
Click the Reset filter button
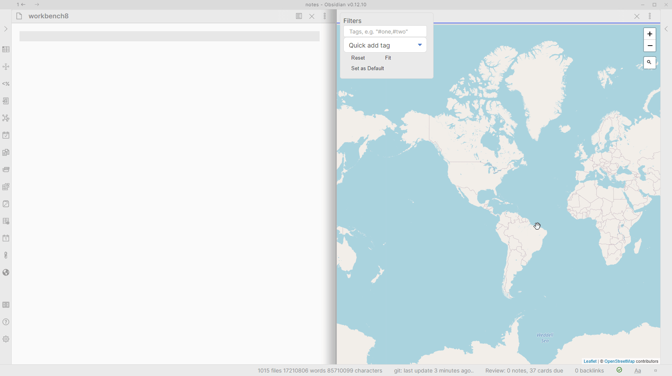(x=358, y=58)
